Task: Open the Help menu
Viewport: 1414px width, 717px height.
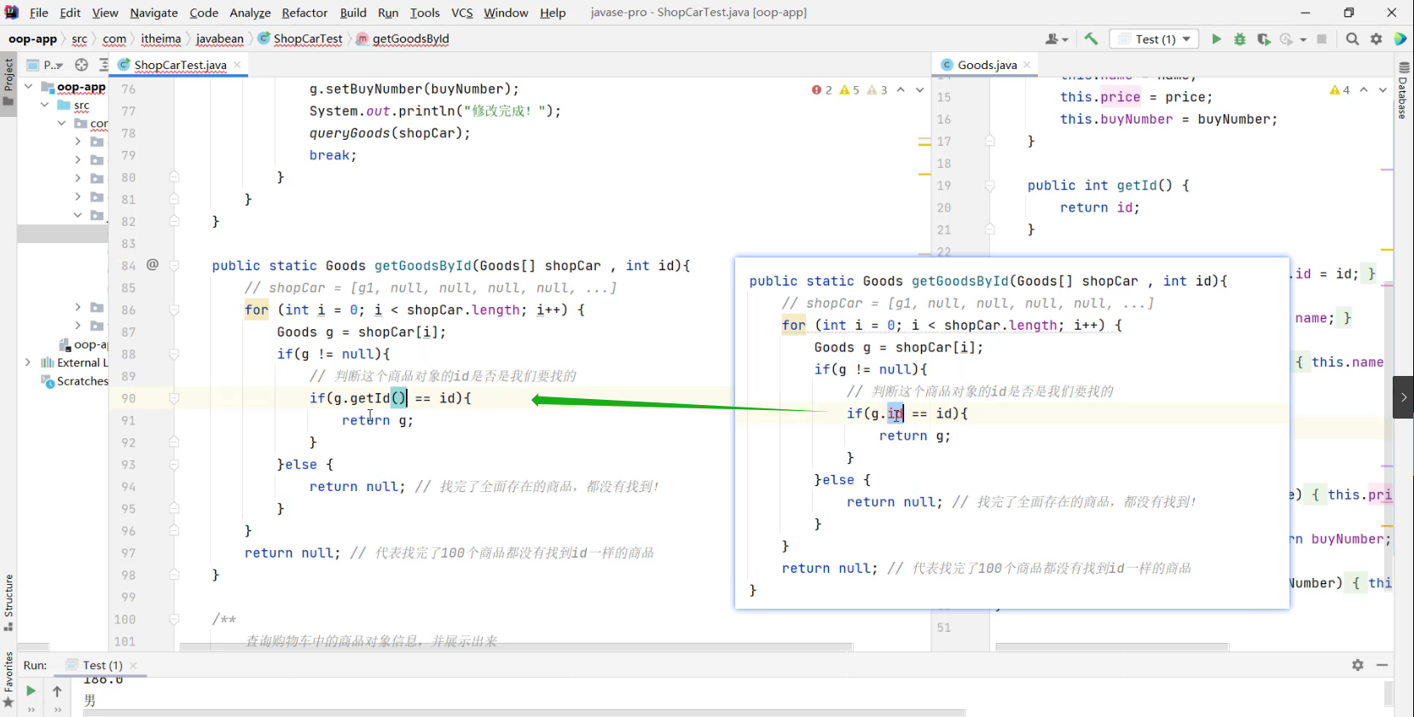Action: tap(553, 13)
